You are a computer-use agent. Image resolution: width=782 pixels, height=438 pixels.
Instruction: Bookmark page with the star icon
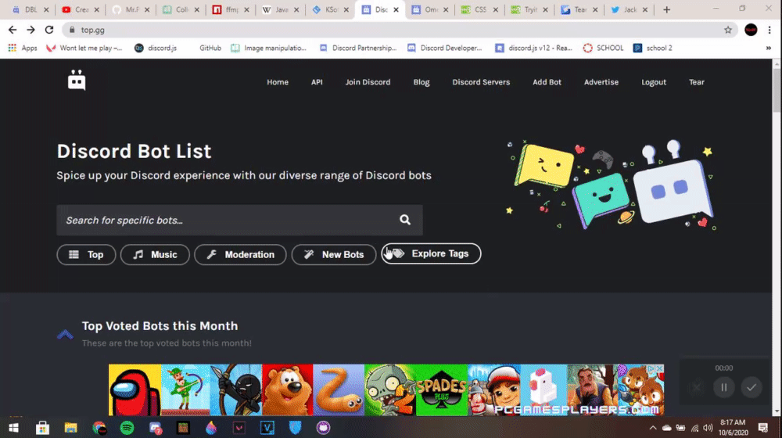coord(728,30)
